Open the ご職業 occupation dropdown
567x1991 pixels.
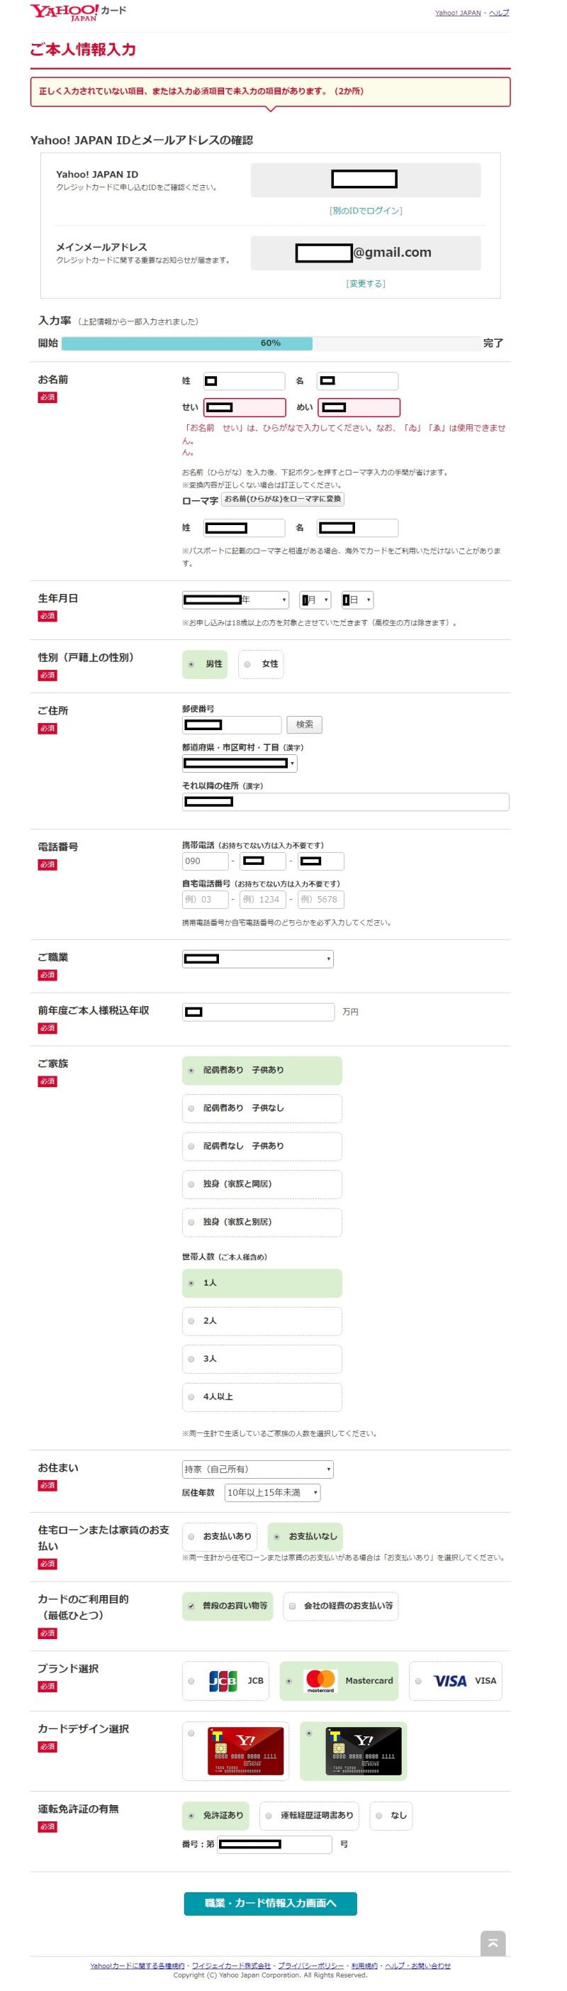tap(258, 959)
